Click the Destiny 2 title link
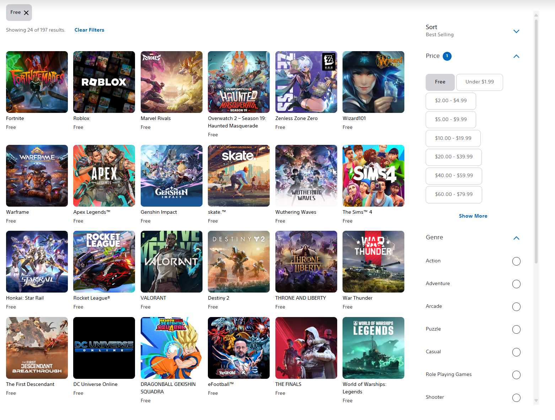This screenshot has width=555, height=420. tap(219, 298)
